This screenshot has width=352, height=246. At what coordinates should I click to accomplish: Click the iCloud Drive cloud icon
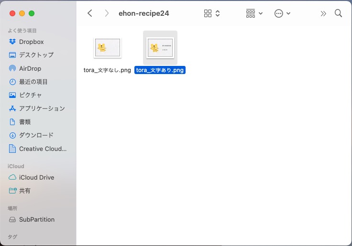pyautogui.click(x=12, y=177)
